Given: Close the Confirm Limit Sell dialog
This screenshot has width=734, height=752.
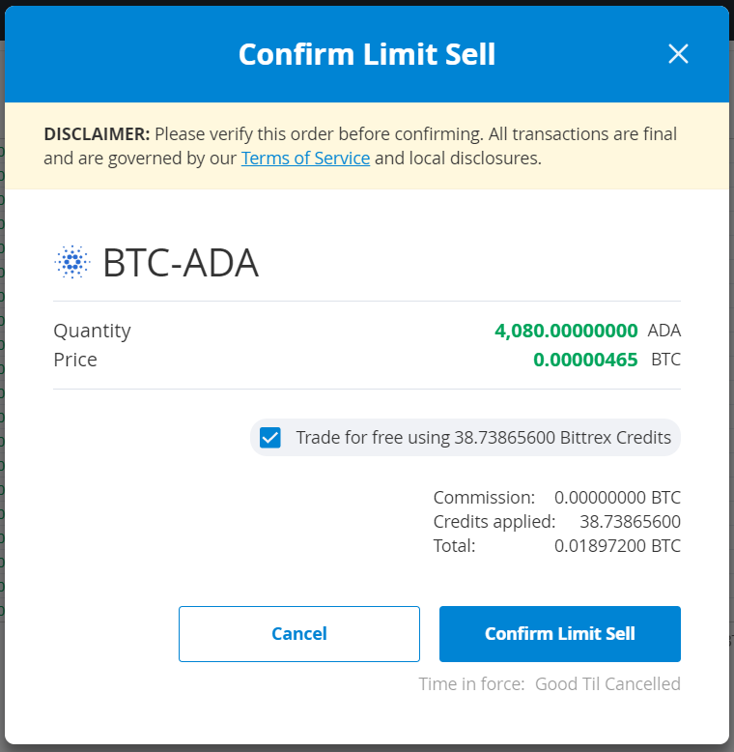Looking at the screenshot, I should [x=678, y=54].
